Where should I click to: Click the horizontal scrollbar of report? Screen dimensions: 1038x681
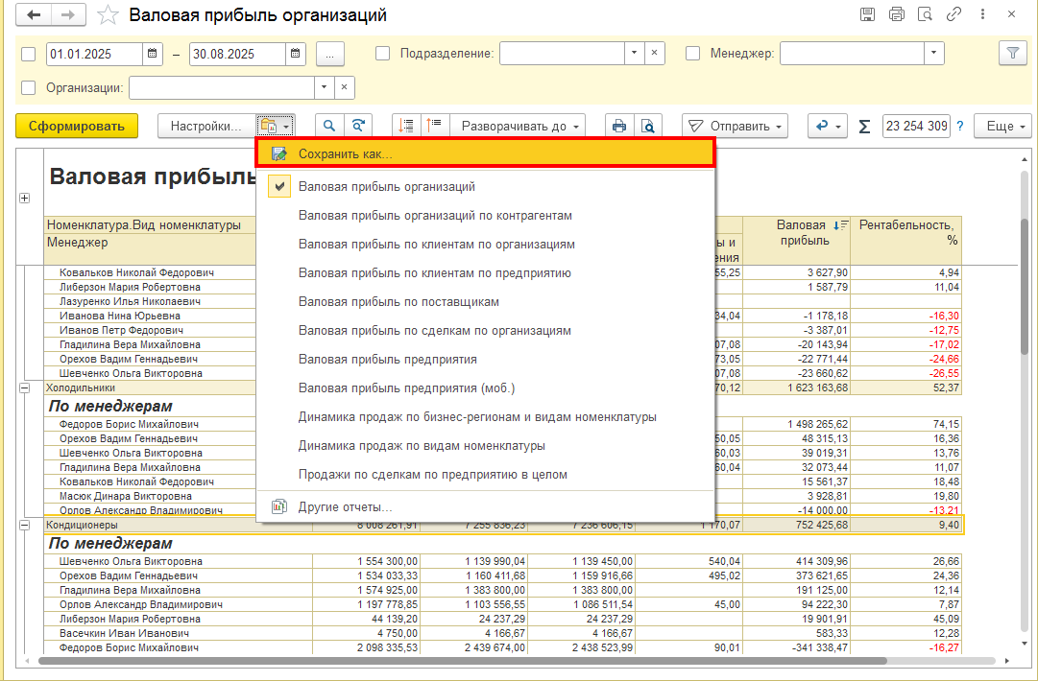pyautogui.click(x=462, y=661)
